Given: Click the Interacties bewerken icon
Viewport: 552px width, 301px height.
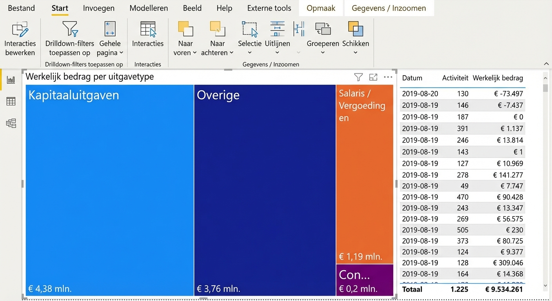Looking at the screenshot, I should click(x=20, y=29).
